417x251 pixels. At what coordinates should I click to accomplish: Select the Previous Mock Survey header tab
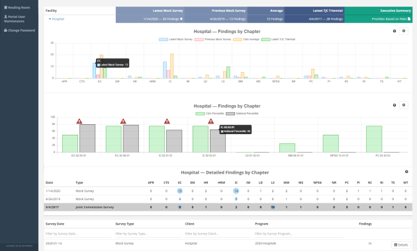(229, 11)
